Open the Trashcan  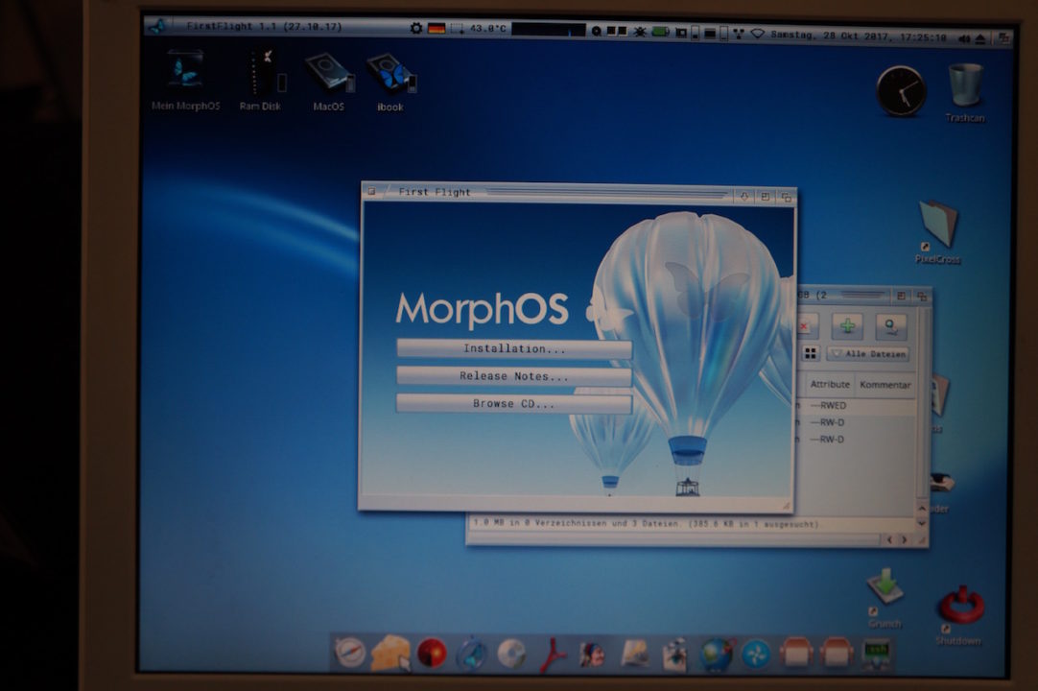pyautogui.click(x=965, y=93)
